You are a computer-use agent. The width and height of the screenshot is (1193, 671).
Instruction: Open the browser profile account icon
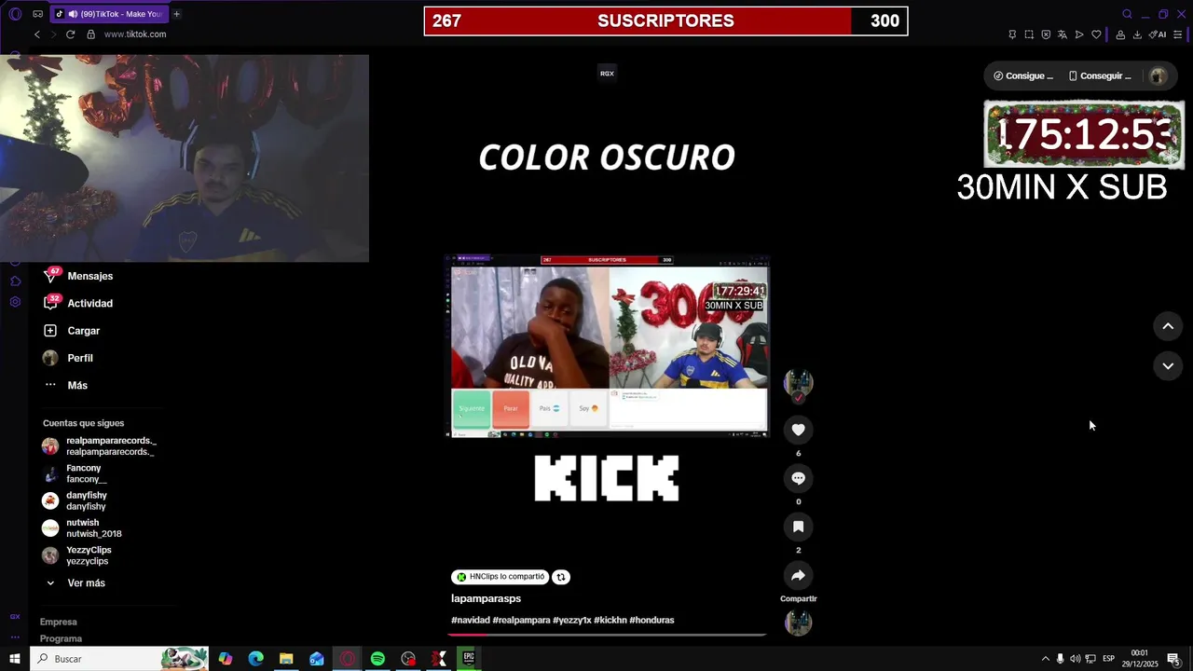[1120, 34]
